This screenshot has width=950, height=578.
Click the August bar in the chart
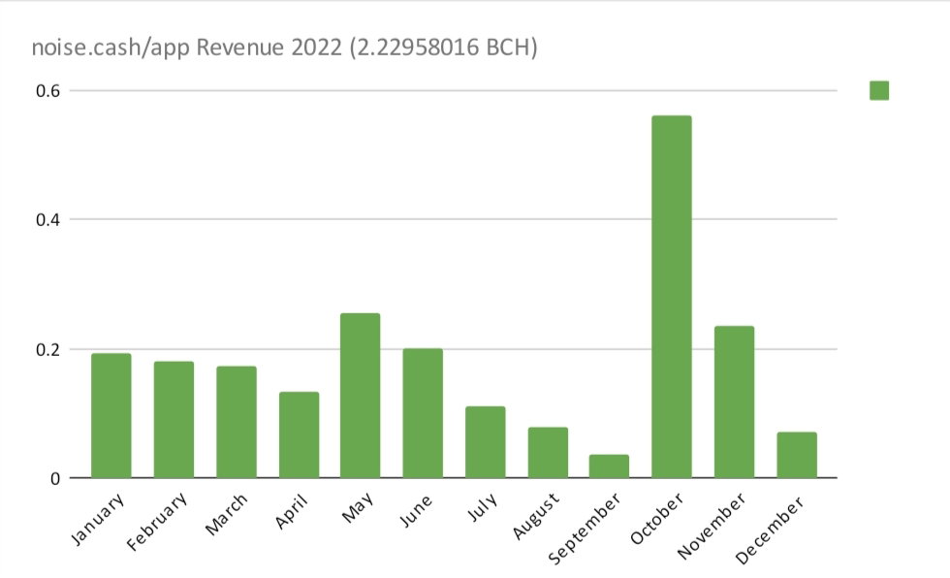[548, 452]
